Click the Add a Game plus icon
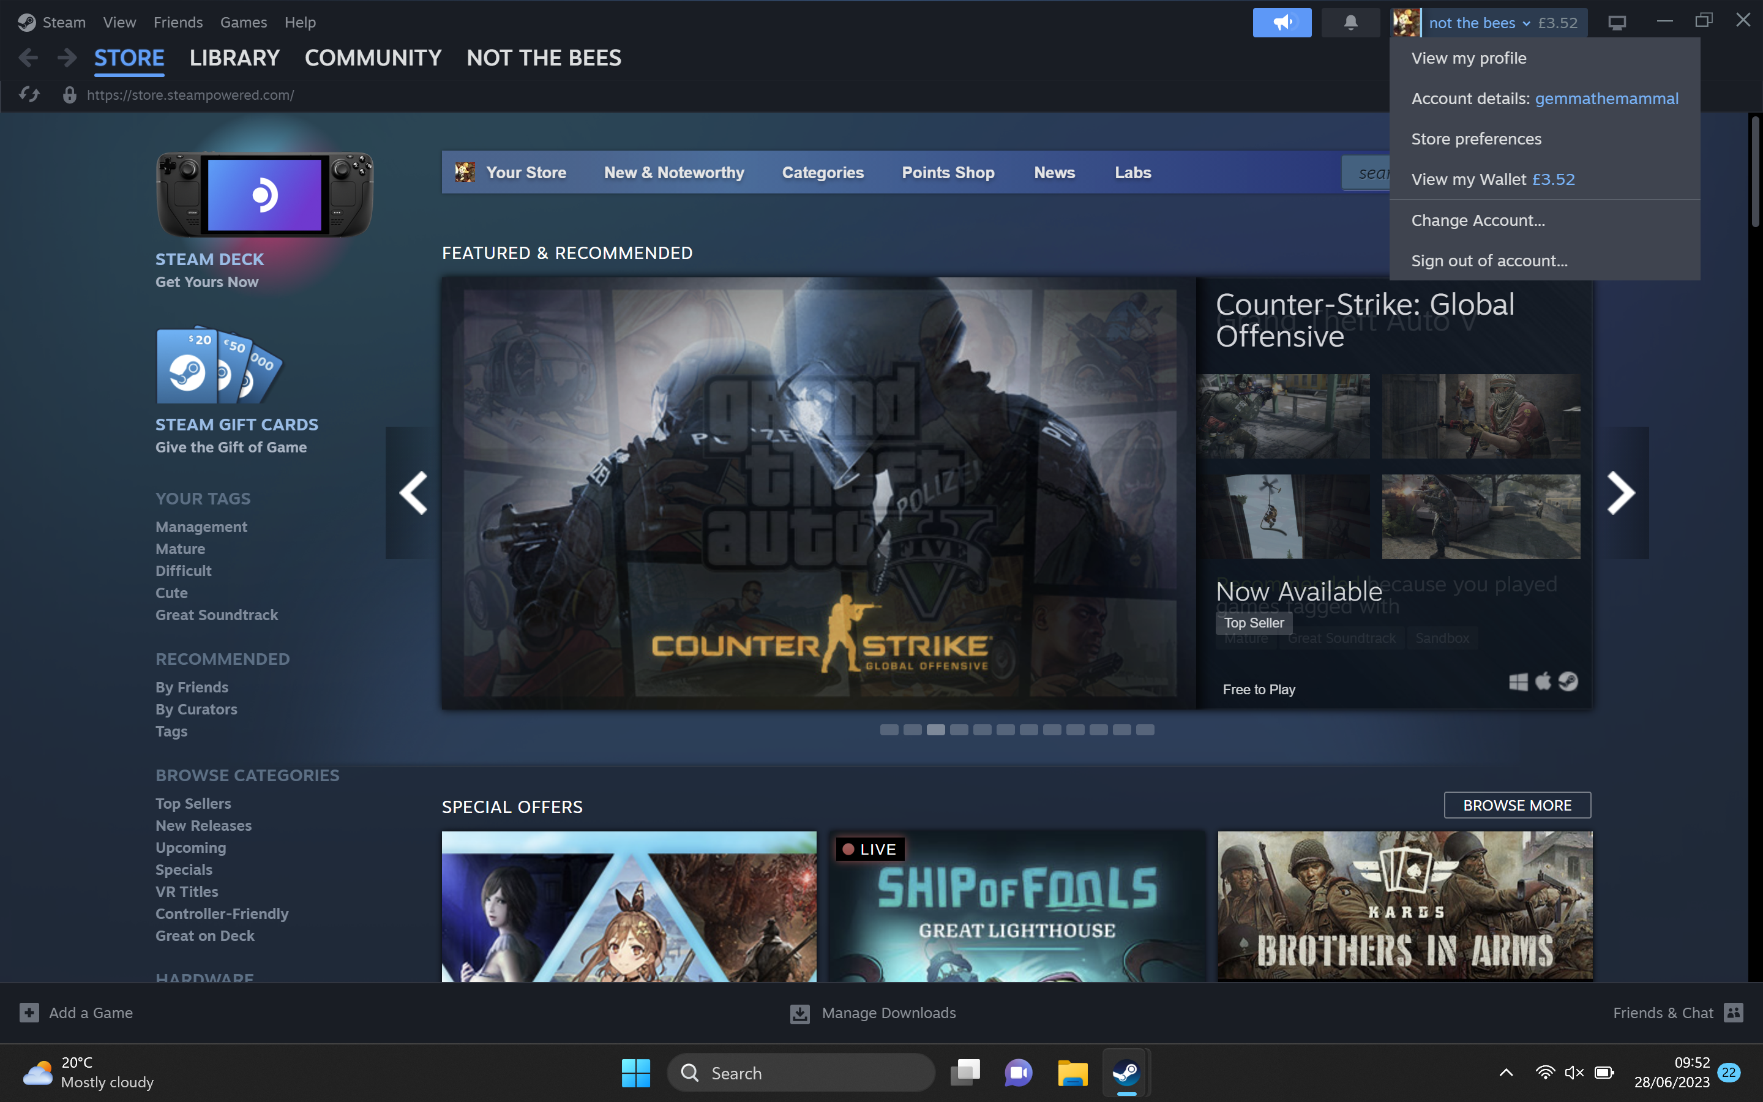Screen dimensions: 1763x1102 [x=29, y=1013]
